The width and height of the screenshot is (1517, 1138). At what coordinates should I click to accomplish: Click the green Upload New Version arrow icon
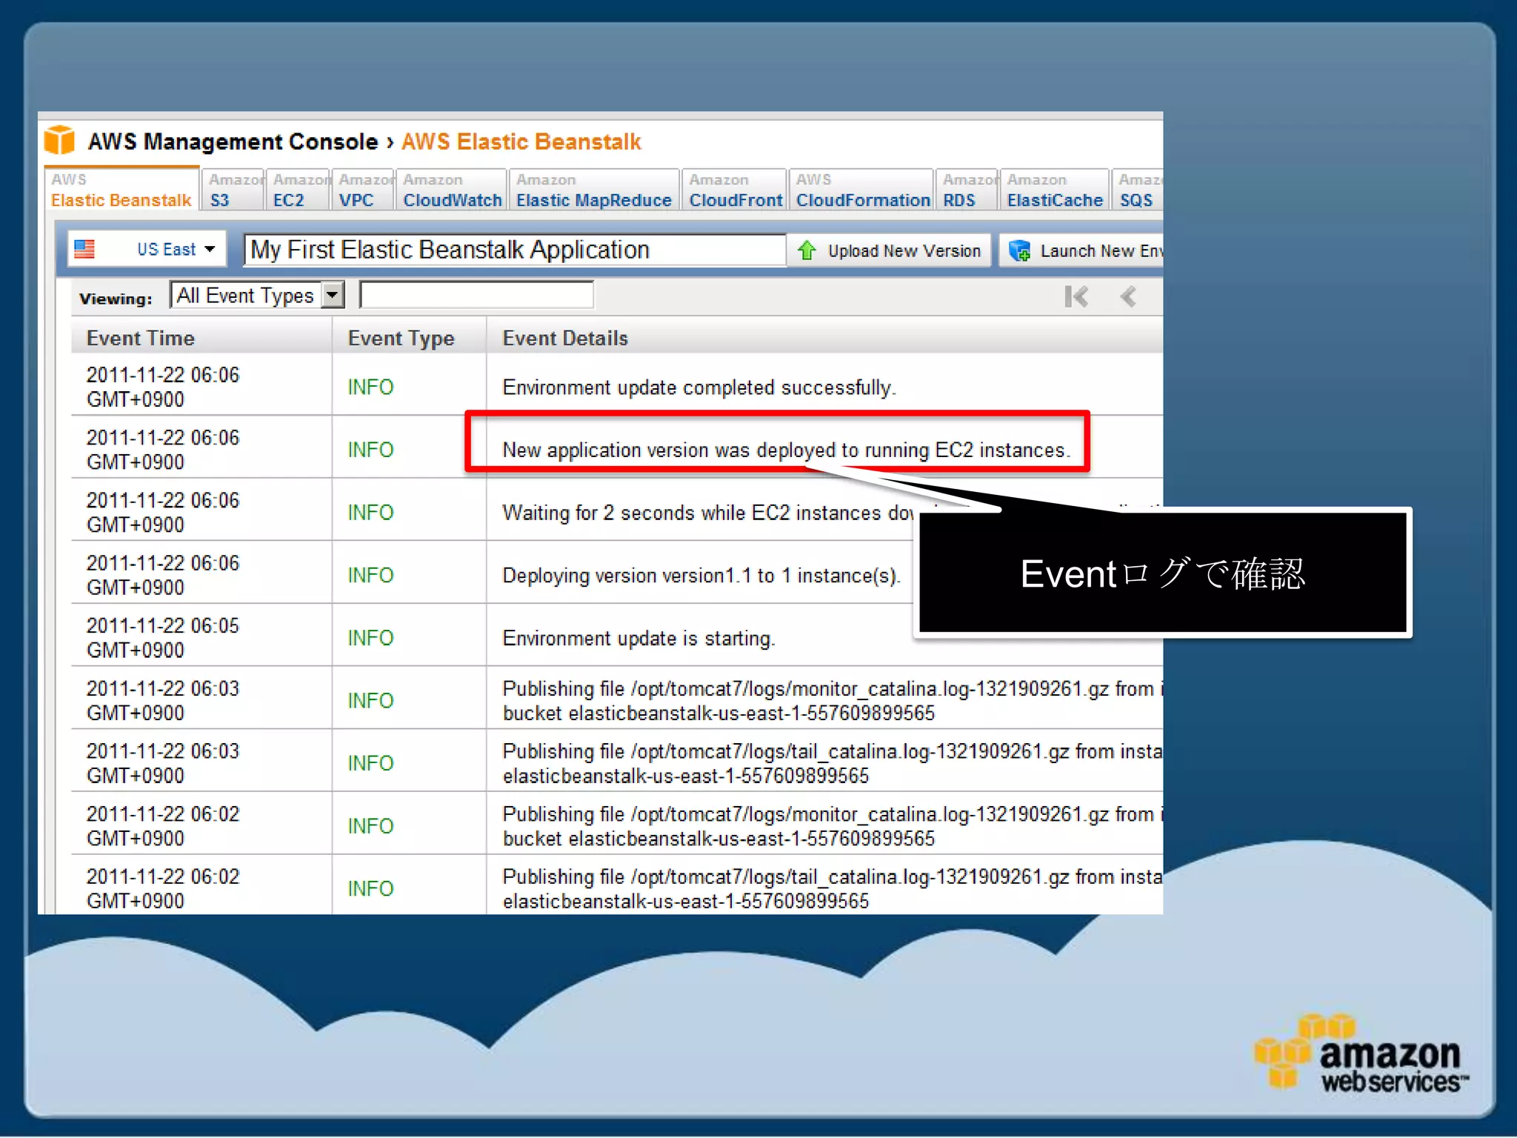click(x=807, y=251)
